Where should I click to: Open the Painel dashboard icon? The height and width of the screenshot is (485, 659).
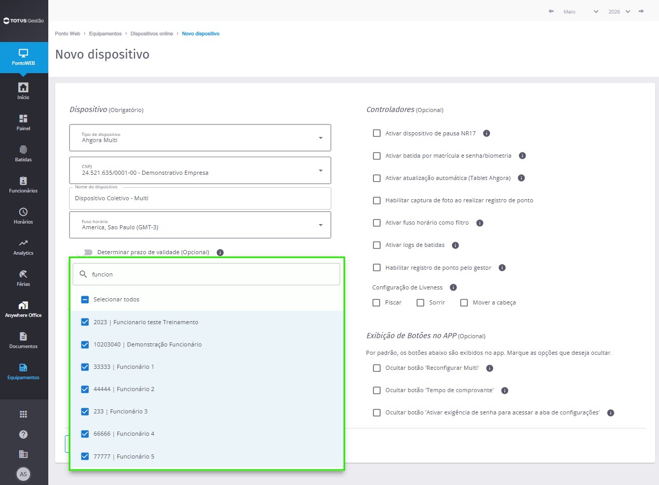23,118
